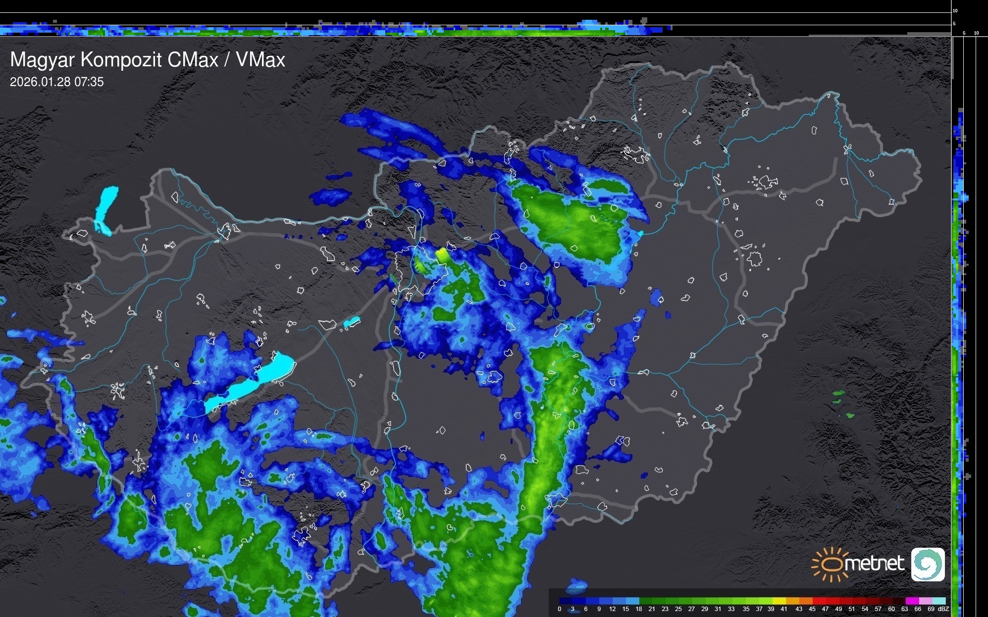
Task: Click the 10 height label at top right
Action: pos(955,10)
